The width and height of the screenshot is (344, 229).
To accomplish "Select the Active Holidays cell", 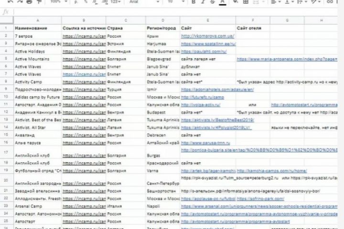I will (x=38, y=52).
